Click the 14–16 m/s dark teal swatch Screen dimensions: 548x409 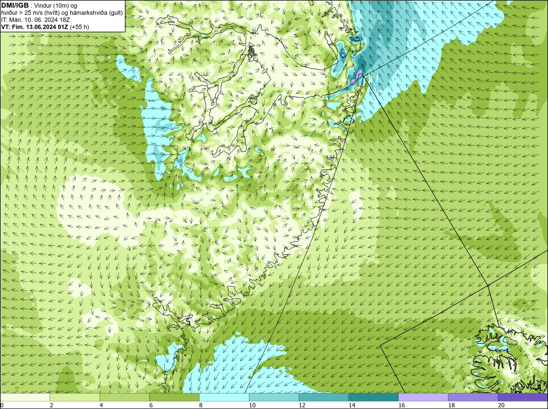tap(374, 397)
